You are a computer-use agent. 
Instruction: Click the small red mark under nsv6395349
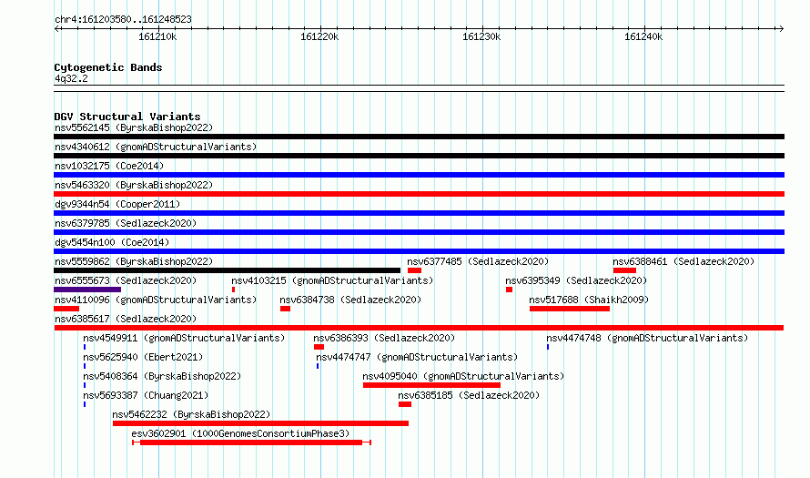click(x=510, y=290)
